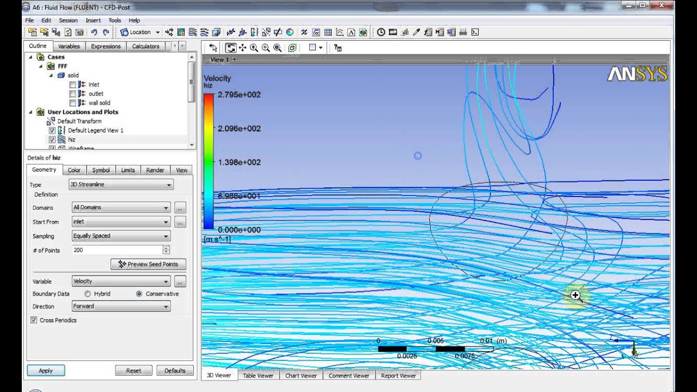697x392 pixels.
Task: Switch to the Color details tab
Action: click(x=74, y=170)
